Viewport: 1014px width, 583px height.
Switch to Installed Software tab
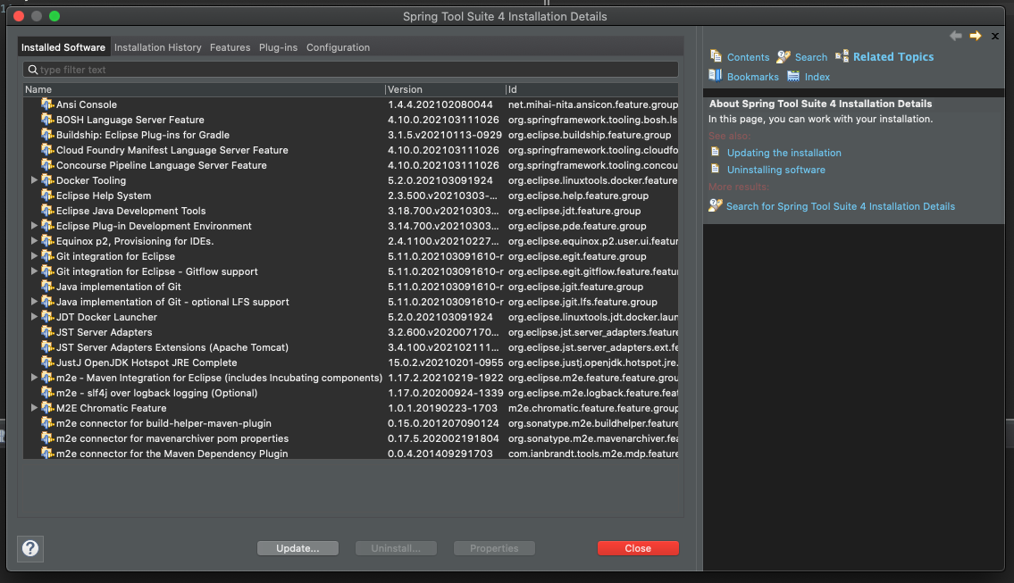click(x=63, y=47)
